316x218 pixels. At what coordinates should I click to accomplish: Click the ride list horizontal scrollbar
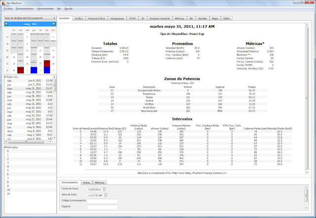pos(28,142)
